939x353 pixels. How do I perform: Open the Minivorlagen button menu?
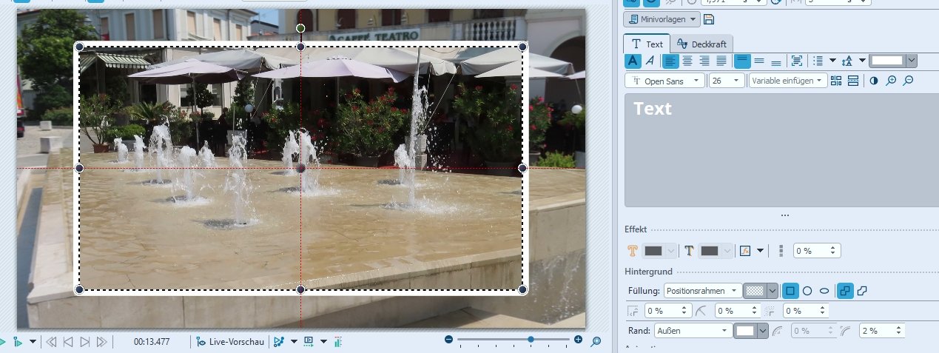(x=662, y=19)
